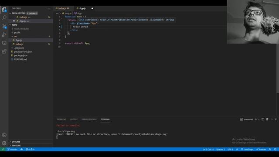Open index.js in the src folder tree
The image size is (279, 157).
(x=19, y=44)
